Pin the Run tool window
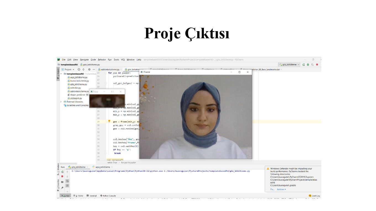Viewport: 376px width, 211px height. click(62, 187)
